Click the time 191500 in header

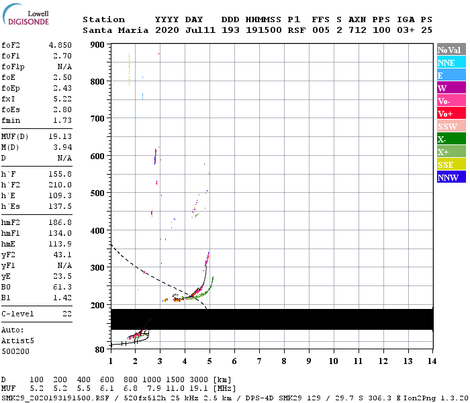[x=264, y=30]
